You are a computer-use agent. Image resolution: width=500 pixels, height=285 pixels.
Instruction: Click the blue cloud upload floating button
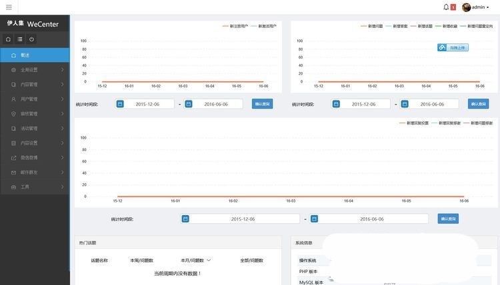click(x=453, y=47)
